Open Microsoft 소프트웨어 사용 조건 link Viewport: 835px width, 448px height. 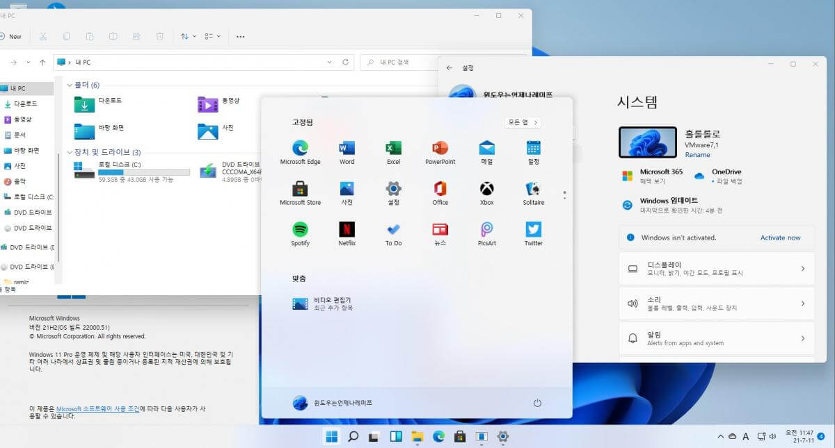pos(97,409)
